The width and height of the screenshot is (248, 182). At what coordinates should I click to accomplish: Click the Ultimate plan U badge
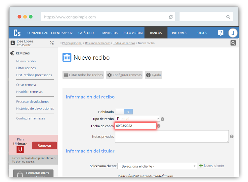click(20, 149)
